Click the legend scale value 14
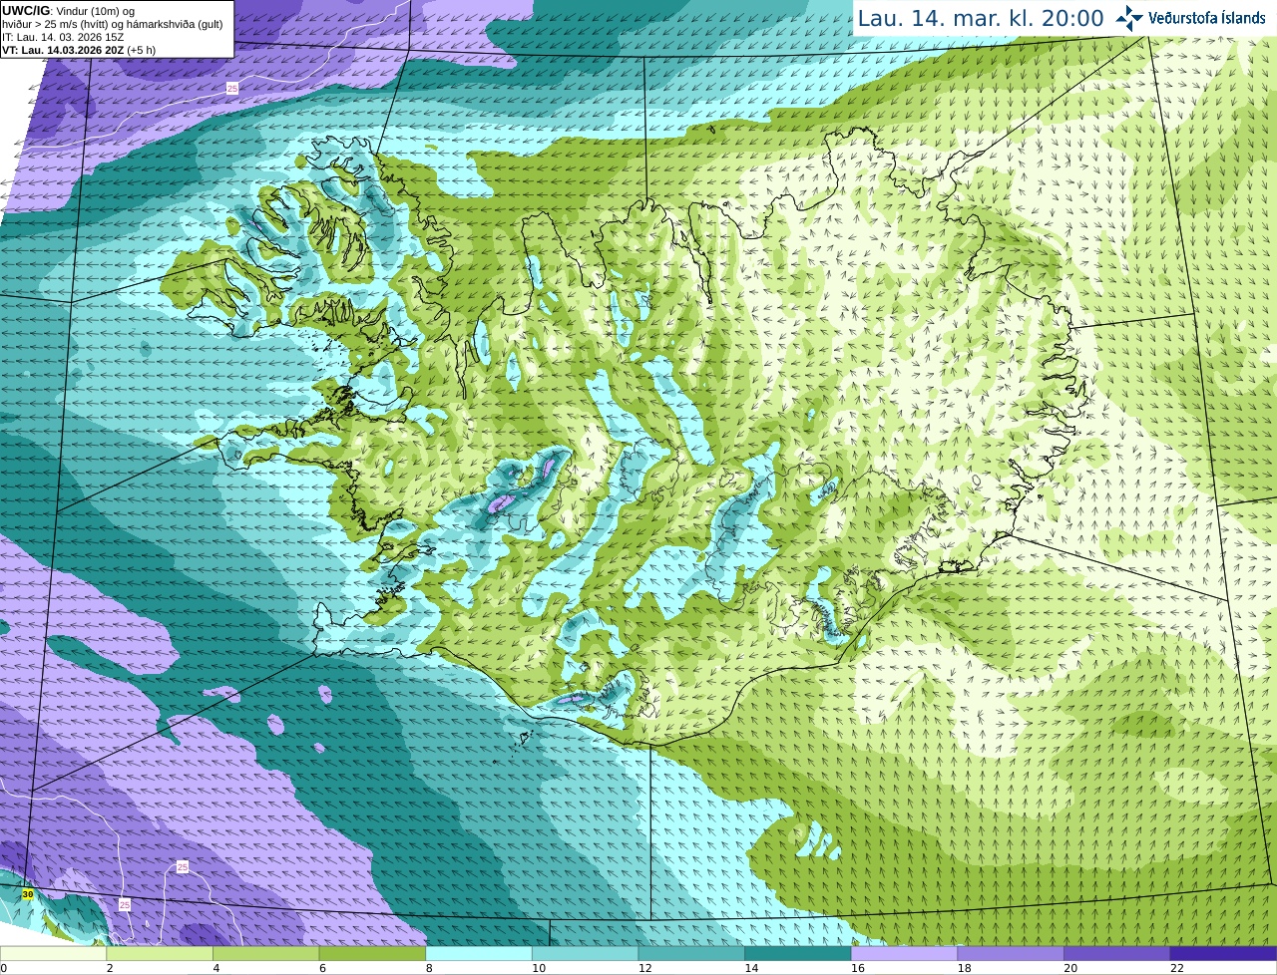The width and height of the screenshot is (1277, 975). (751, 968)
